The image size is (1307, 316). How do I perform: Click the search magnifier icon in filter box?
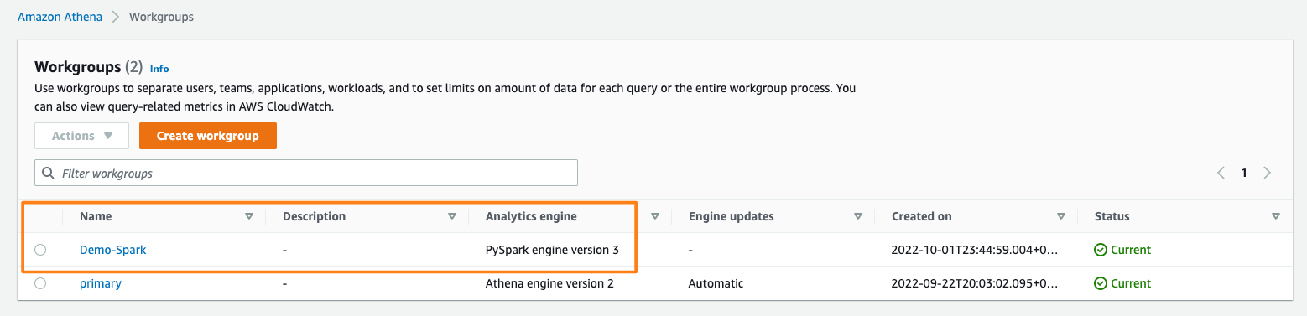(49, 174)
